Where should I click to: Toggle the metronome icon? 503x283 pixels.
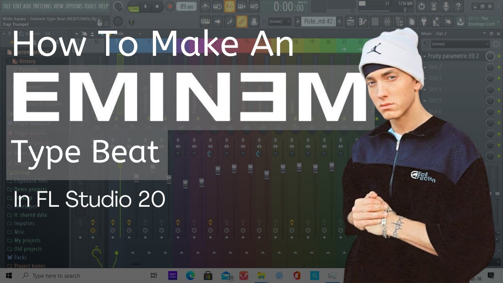[x=205, y=6]
